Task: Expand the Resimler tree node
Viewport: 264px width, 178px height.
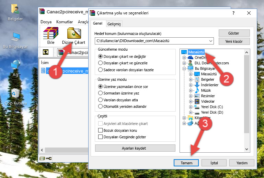Action: 191,96
